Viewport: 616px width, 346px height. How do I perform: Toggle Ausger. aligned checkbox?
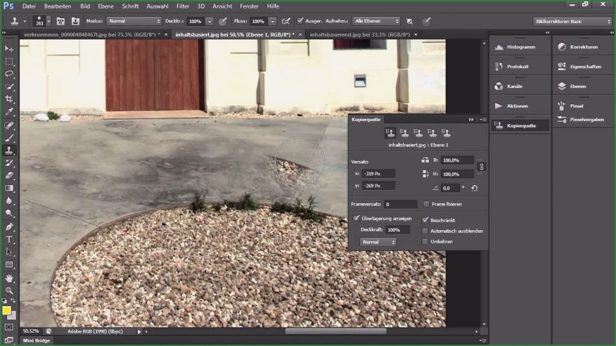pyautogui.click(x=300, y=20)
